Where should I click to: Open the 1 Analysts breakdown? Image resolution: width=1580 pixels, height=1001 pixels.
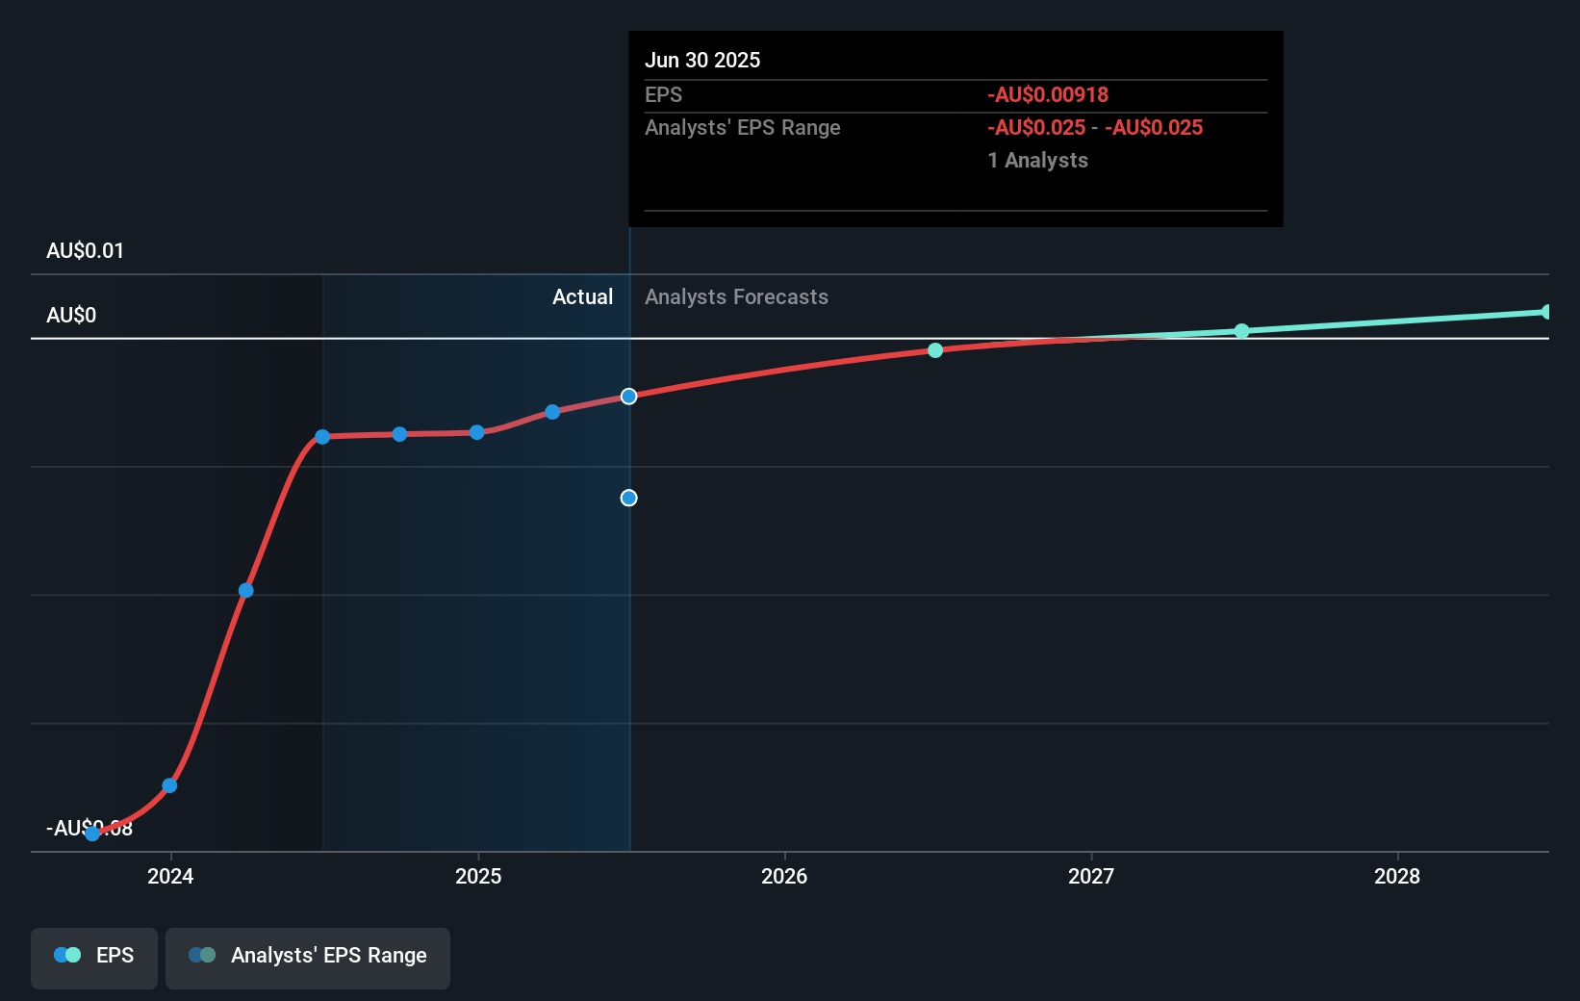[x=1037, y=161]
